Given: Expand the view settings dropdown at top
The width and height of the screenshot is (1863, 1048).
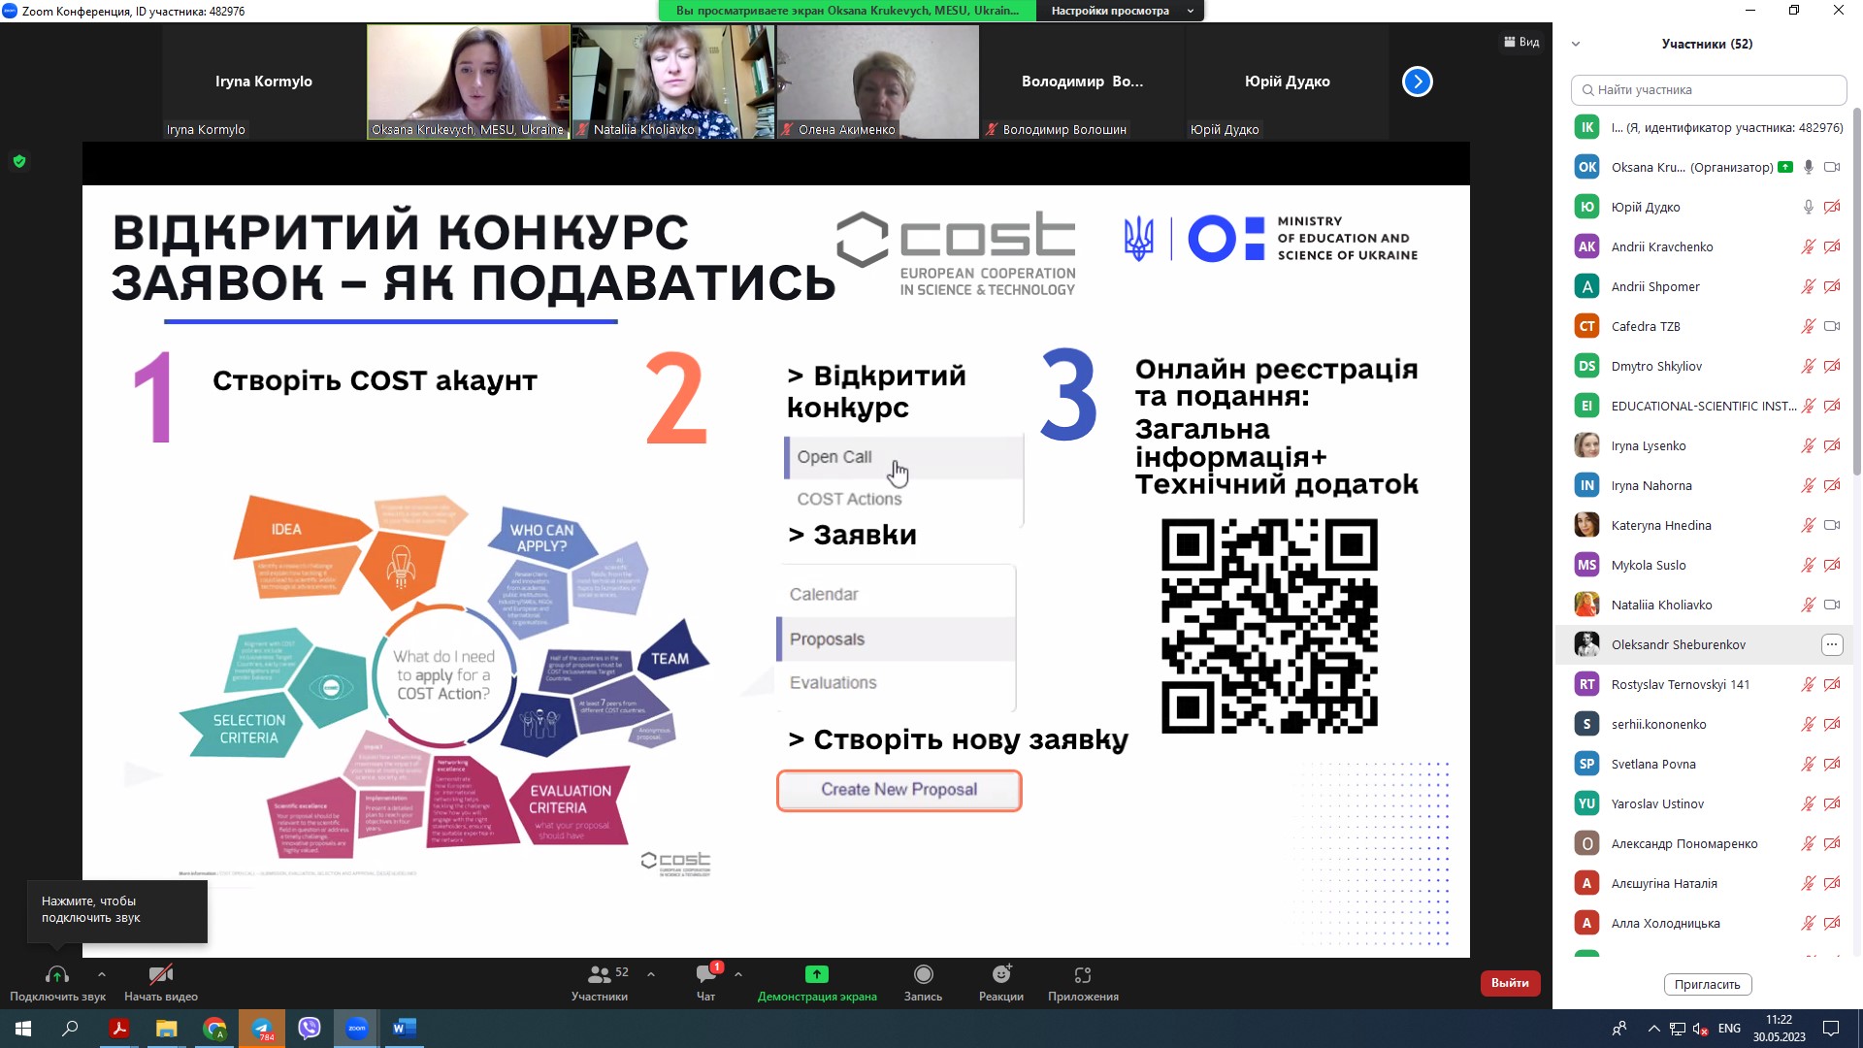Looking at the screenshot, I should coord(1191,11).
